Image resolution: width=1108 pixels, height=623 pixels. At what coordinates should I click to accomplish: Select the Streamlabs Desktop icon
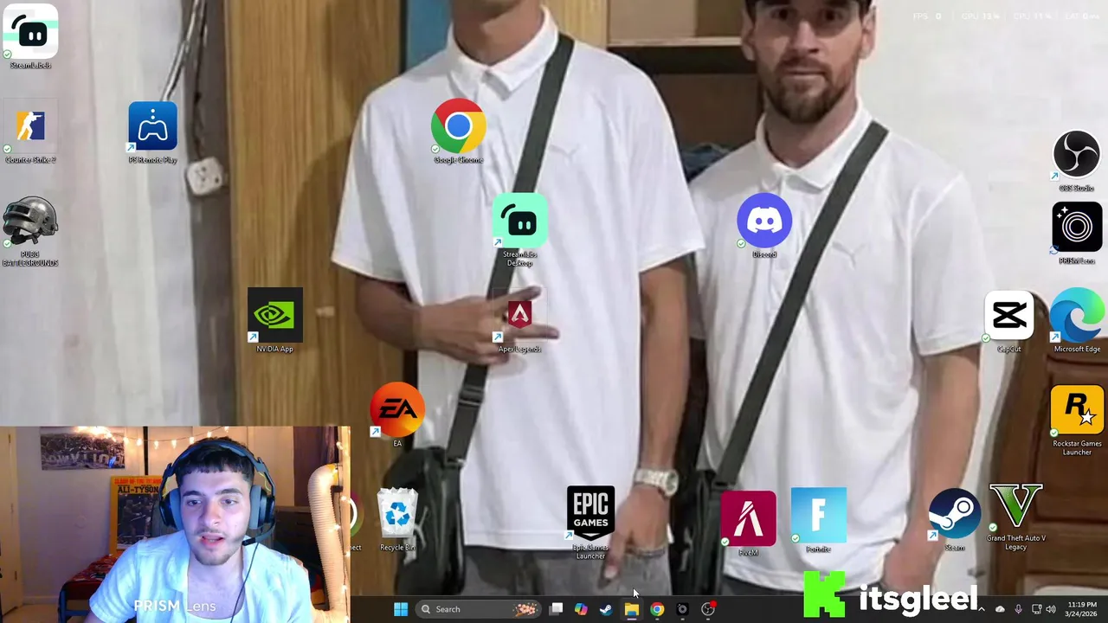click(520, 230)
